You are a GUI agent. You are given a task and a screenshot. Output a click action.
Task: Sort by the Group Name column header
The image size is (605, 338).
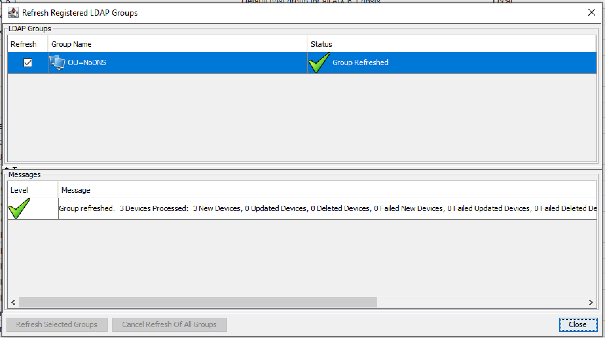coord(177,44)
